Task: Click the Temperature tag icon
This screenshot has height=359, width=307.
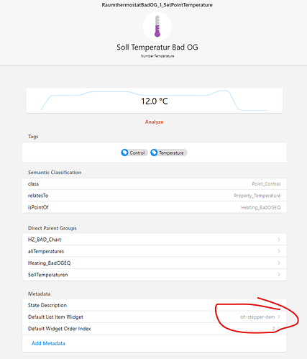Action: [154, 153]
